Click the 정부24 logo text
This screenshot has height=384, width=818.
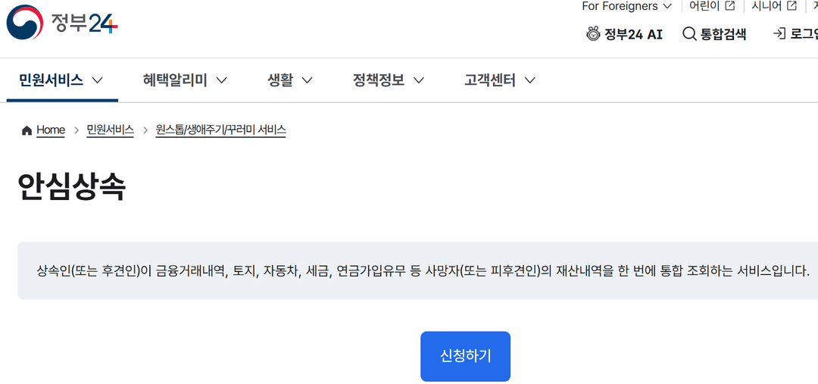click(x=85, y=23)
